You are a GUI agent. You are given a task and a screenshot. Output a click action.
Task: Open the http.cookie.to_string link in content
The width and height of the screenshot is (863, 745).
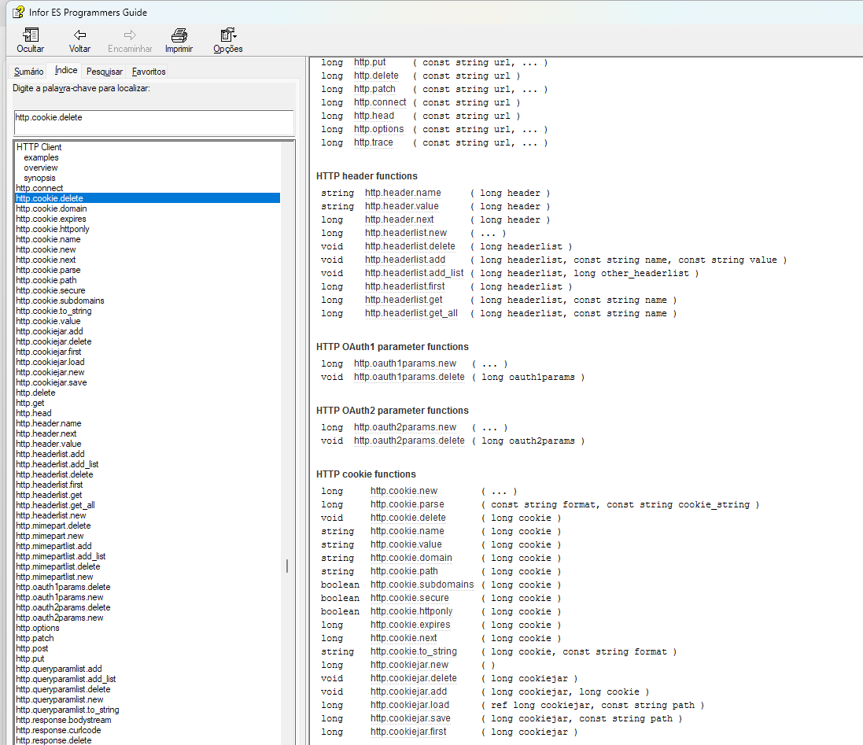pos(414,651)
